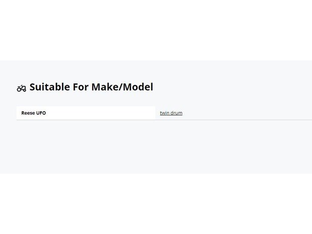Select the Reese UFO make cell
This screenshot has height=234, width=312.
coord(86,113)
